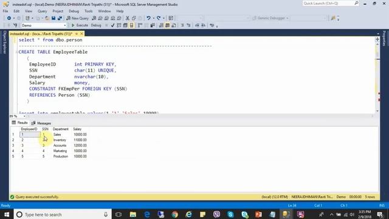
Task: Click the Cut scissors icon
Action: 128,18
